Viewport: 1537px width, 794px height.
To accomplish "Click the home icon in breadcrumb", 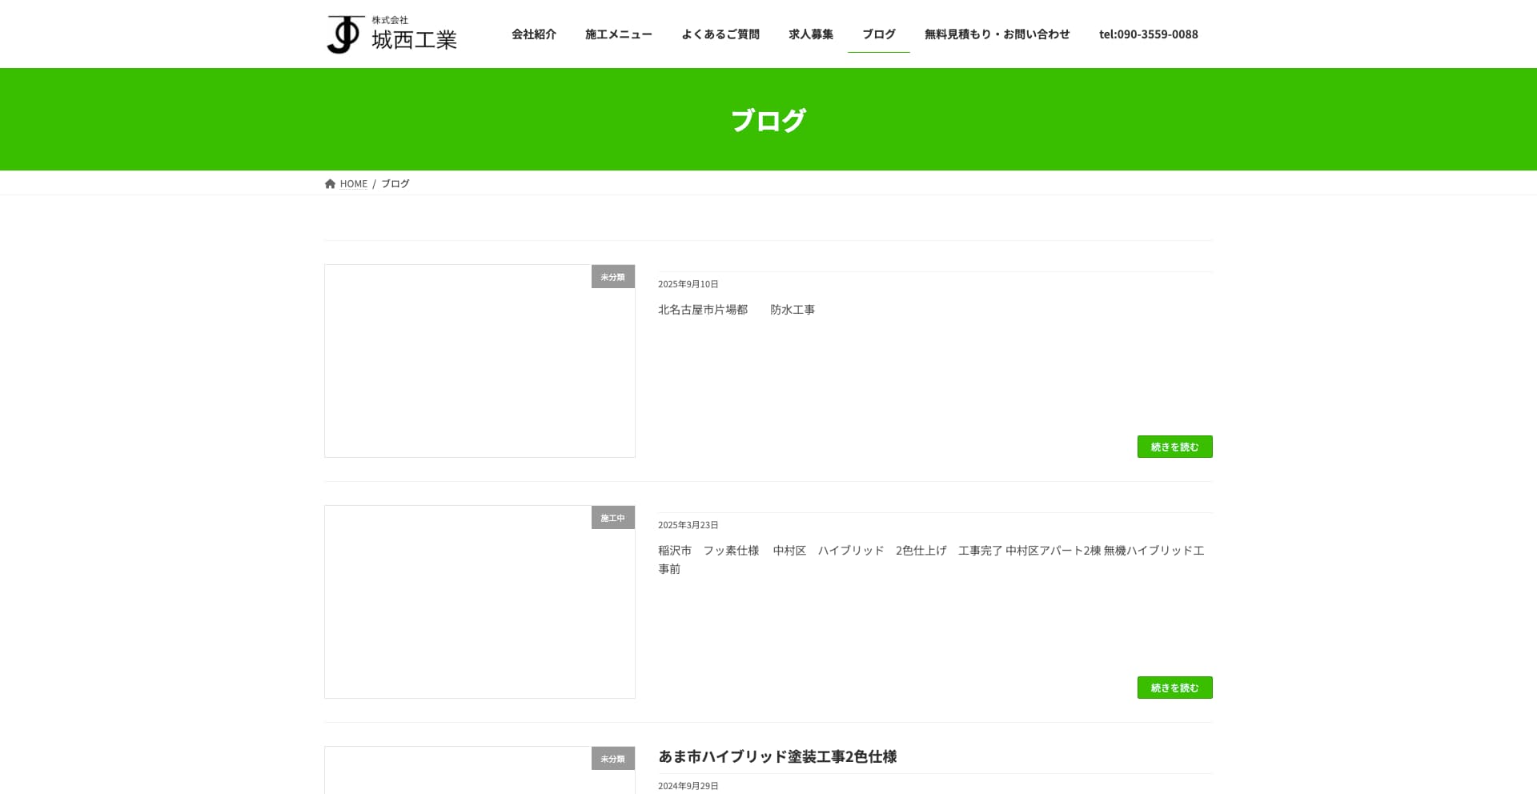I will point(330,184).
